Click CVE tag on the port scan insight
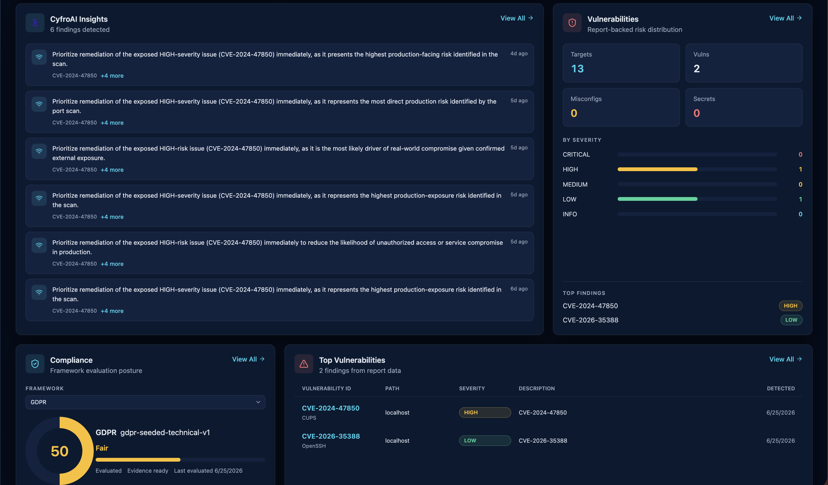This screenshot has width=828, height=485. pos(74,123)
